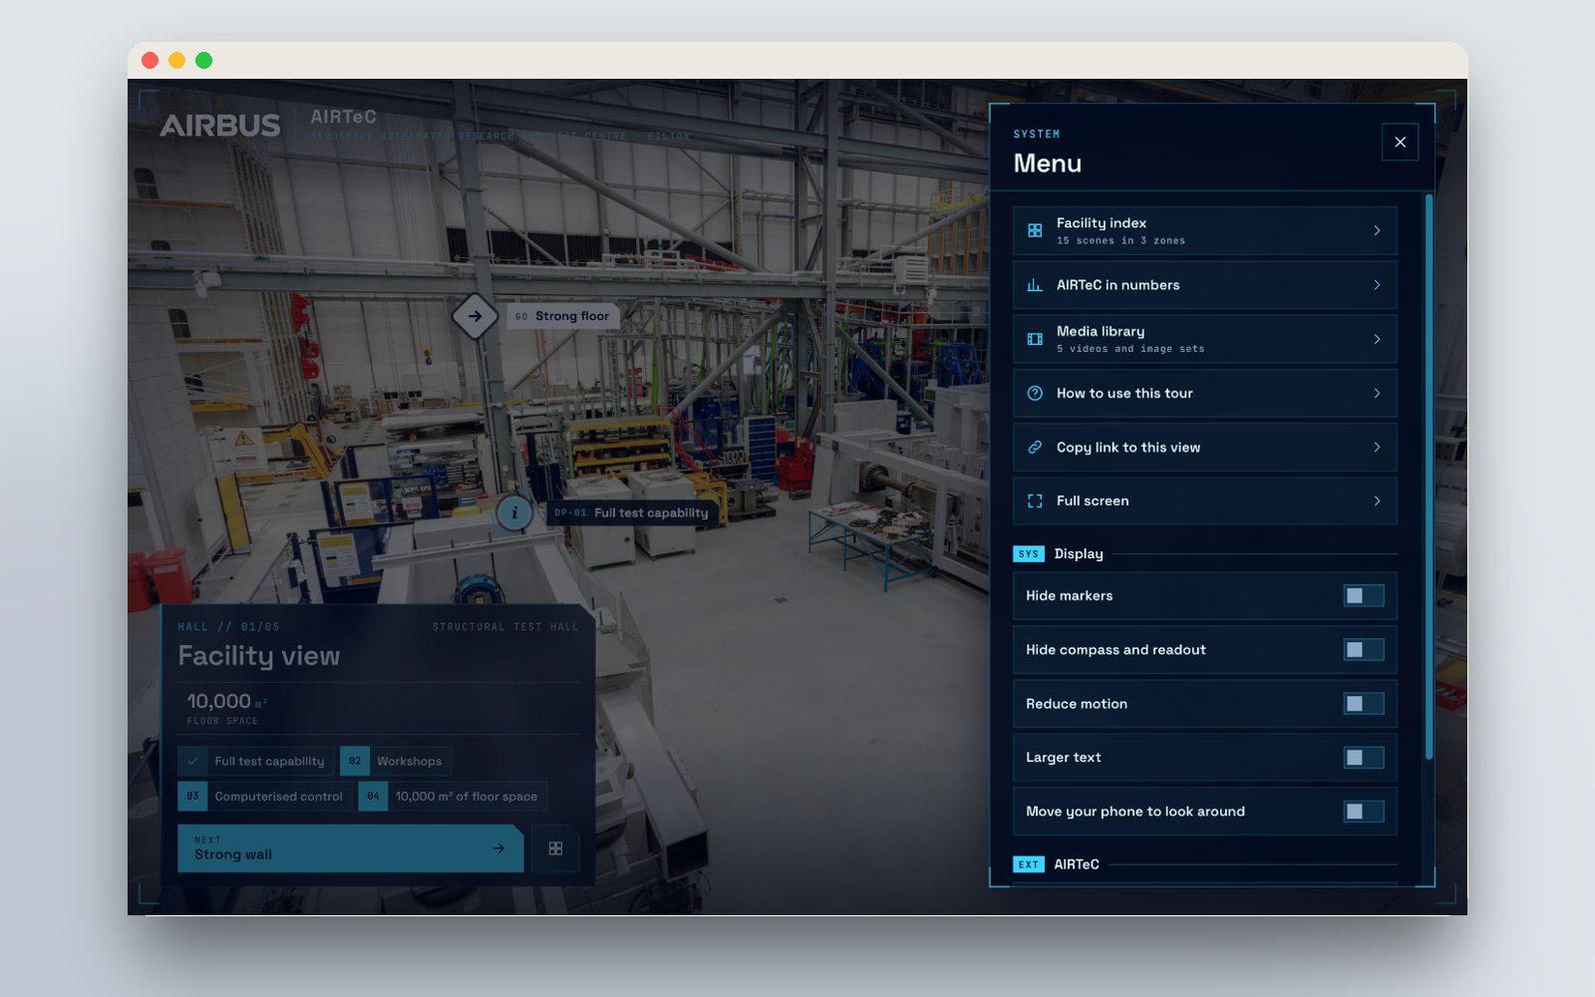The height and width of the screenshot is (997, 1595).
Task: Open the scene grid icon beside Next button
Action: (555, 848)
